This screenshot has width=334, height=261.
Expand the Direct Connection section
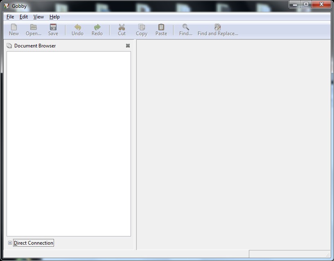click(x=10, y=243)
